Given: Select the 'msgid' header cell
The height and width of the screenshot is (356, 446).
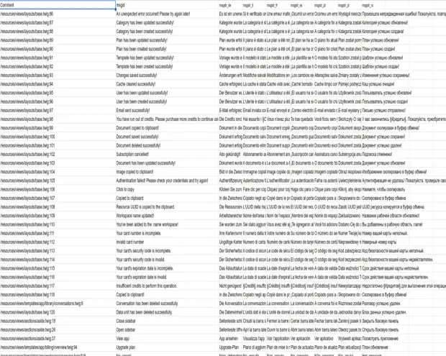Looking at the screenshot, I should 167,5.
